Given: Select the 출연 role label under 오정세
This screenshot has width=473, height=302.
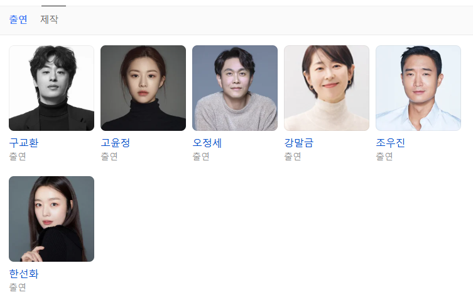Looking at the screenshot, I should 201,157.
